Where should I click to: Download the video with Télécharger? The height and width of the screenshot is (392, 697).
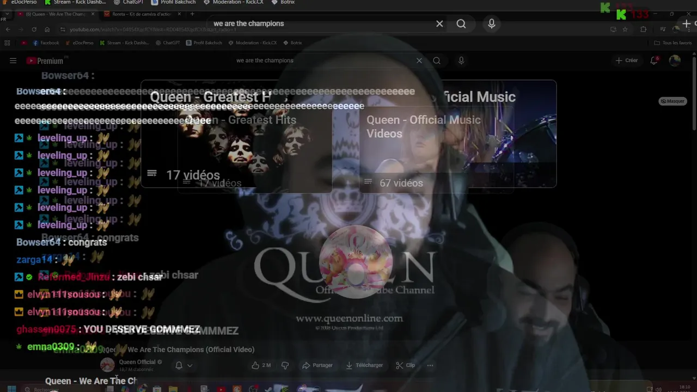364,365
